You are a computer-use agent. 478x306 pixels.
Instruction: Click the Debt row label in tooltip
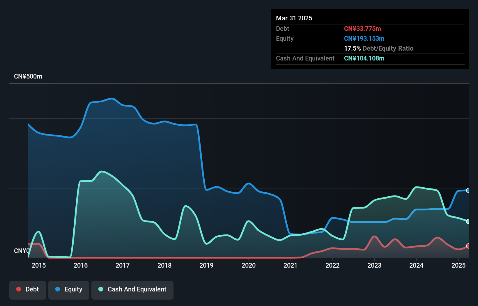pos(282,29)
